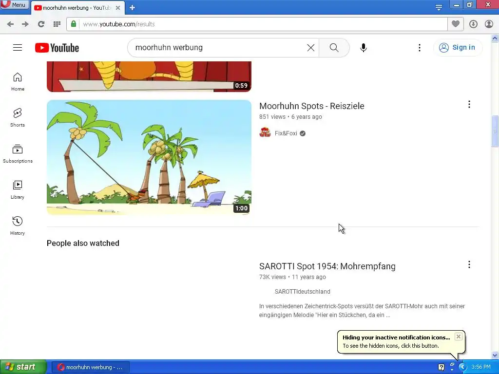Click the Sign in button
This screenshot has width=499, height=374.
(x=458, y=48)
